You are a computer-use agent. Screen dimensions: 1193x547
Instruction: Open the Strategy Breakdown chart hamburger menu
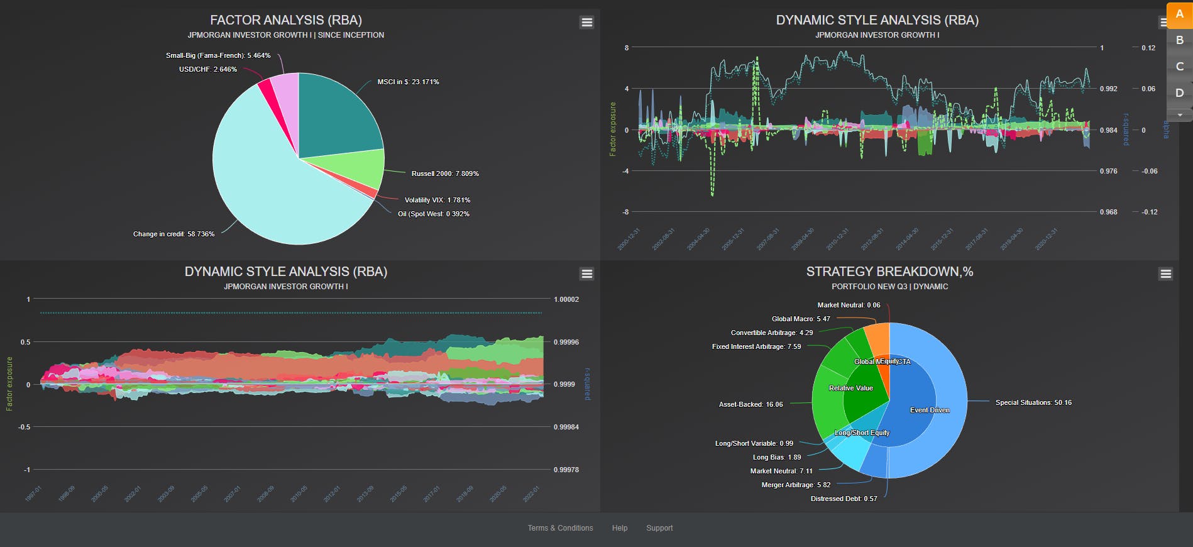point(1165,273)
